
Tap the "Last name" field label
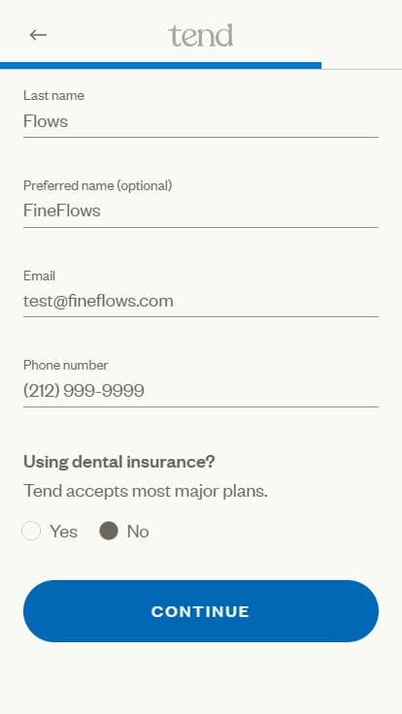tap(53, 95)
